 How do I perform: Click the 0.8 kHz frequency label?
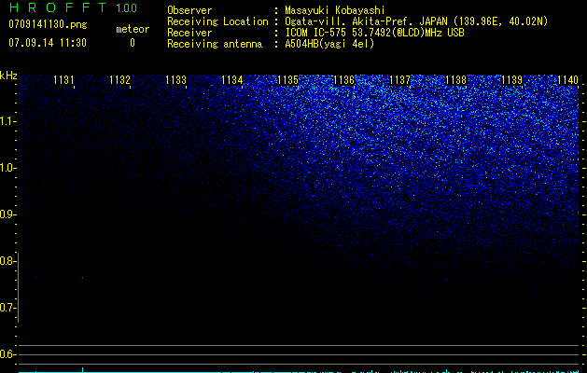click(7, 261)
